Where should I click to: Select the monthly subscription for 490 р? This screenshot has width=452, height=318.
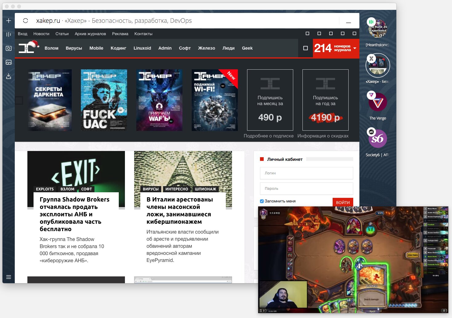click(270, 100)
